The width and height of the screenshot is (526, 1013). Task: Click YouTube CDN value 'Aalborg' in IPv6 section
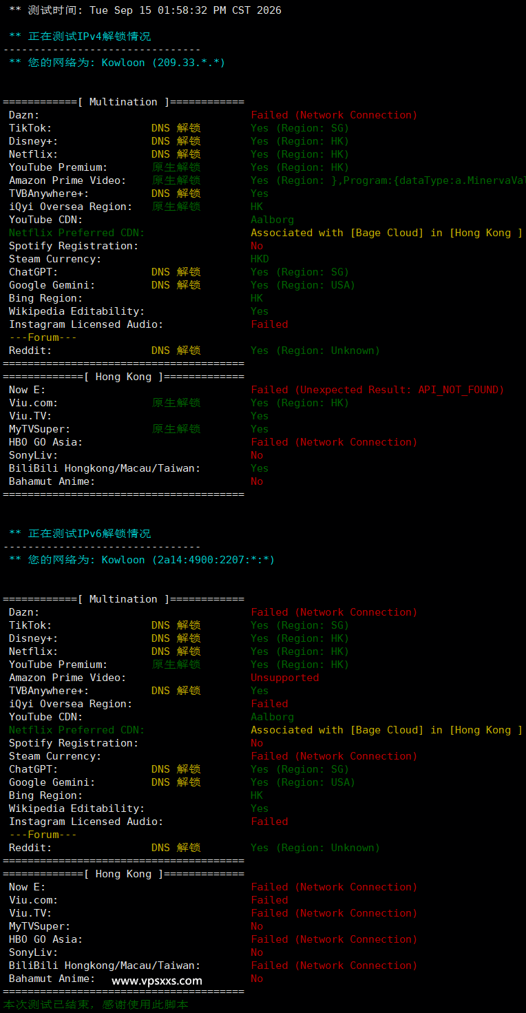272,717
